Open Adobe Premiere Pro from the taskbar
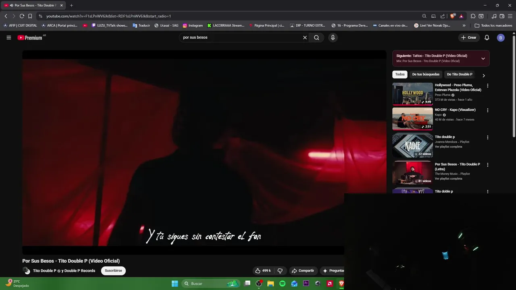 click(x=306, y=284)
